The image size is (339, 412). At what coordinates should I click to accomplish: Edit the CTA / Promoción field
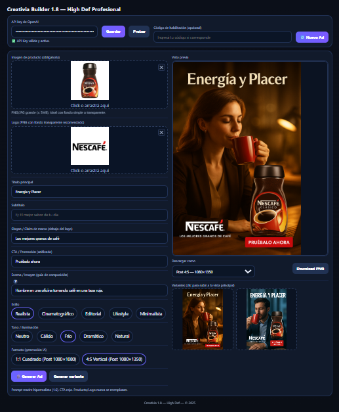point(89,261)
